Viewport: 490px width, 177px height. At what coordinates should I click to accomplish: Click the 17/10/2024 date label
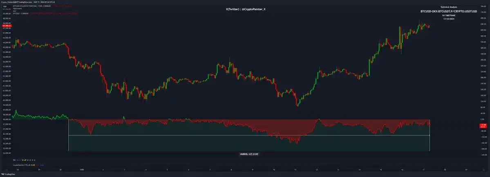tap(448, 19)
